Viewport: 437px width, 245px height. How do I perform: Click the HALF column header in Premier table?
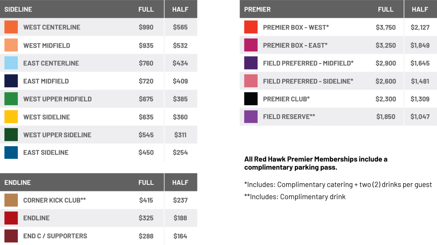coord(420,9)
